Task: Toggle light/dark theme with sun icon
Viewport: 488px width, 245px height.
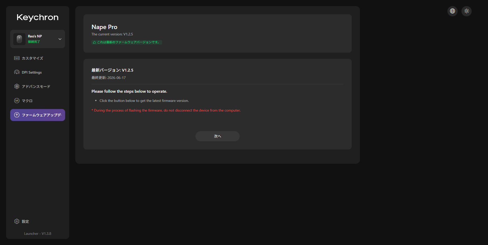Action: coord(467,11)
